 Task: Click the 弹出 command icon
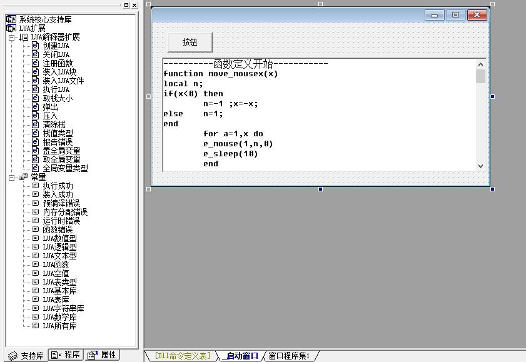point(36,106)
